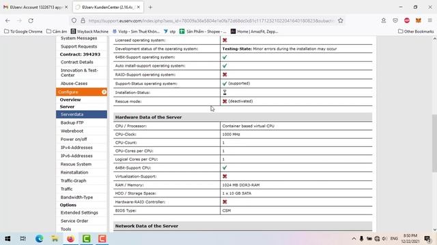Open green Camtasia app on taskbar

click(87, 239)
